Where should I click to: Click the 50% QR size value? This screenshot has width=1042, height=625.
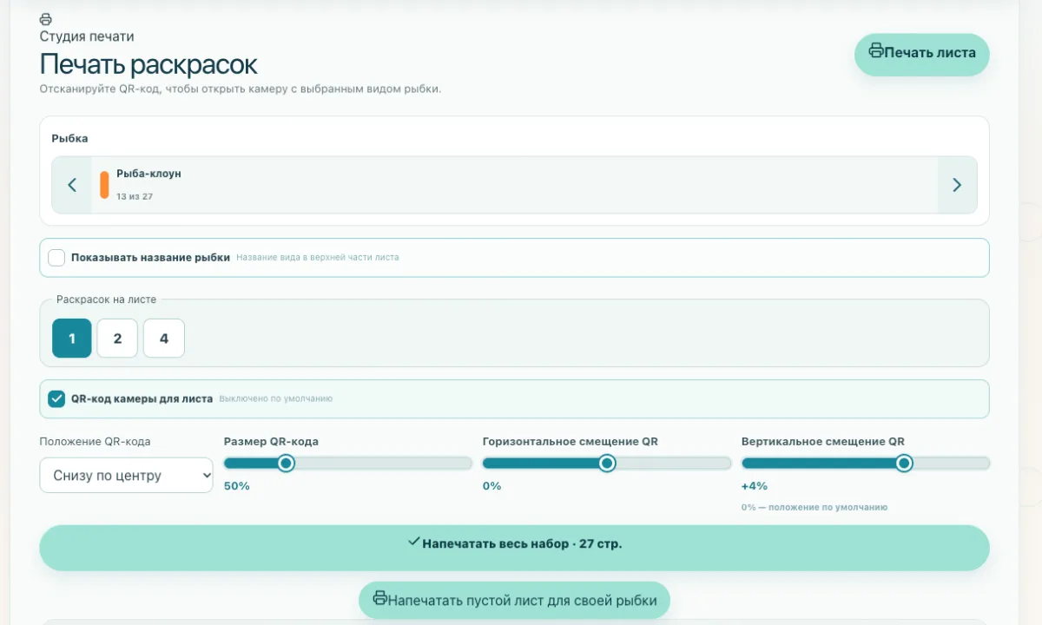[x=236, y=486]
